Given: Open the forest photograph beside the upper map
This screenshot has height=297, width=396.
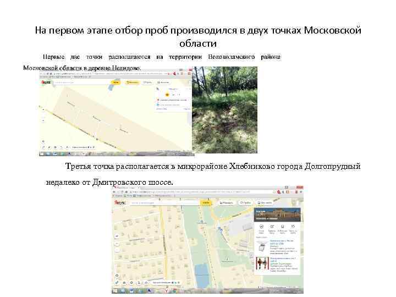Looking at the screenshot, I should pyautogui.click(x=225, y=110).
